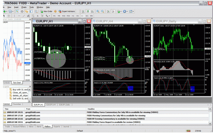Viewport: 213px width, 133px height.
Task: Toggle the Expert Advisors button
Action: pos(67,12)
